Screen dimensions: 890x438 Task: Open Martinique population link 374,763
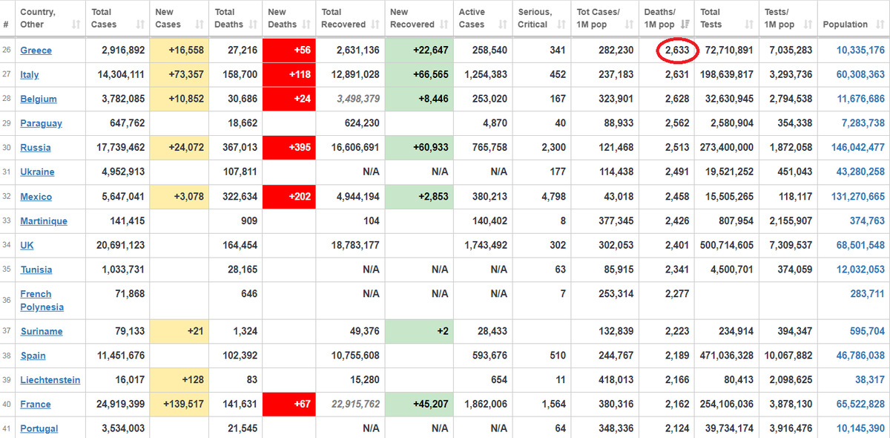coord(867,221)
